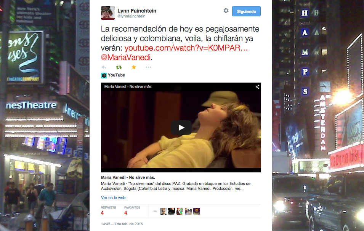Open Lynn Fainchtein's profile picture
This screenshot has height=231, width=364.
click(x=108, y=13)
